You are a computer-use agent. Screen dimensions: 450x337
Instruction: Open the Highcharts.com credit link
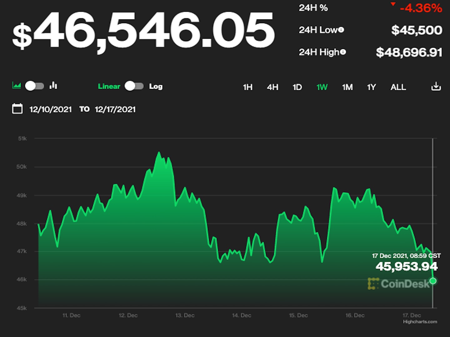(x=420, y=322)
